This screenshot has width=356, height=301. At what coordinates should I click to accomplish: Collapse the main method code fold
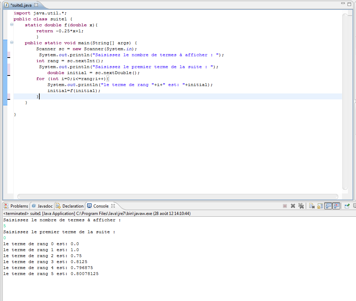(12, 43)
